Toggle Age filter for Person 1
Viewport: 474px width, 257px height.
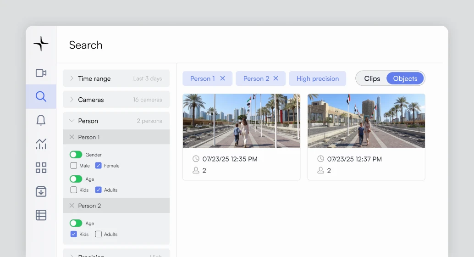76,179
